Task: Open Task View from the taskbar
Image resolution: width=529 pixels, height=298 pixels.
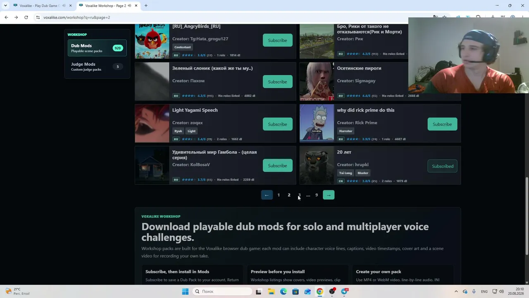Action: coord(259,291)
